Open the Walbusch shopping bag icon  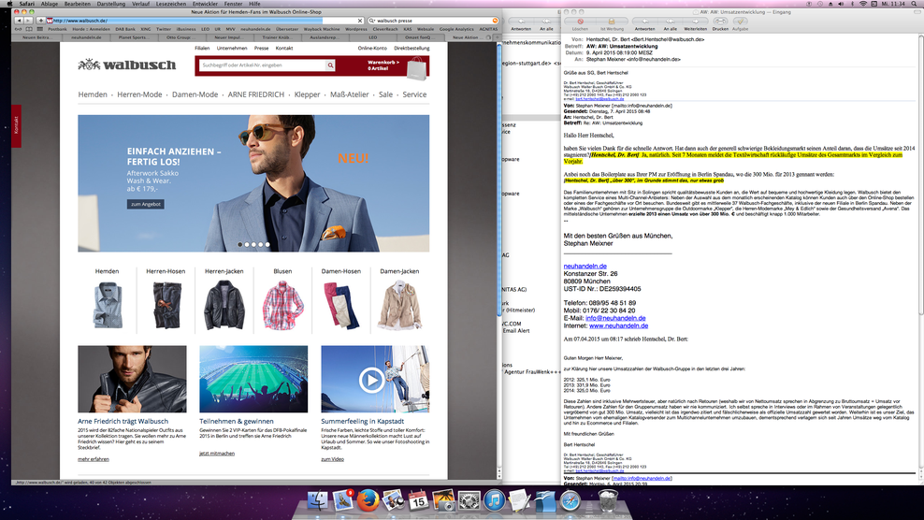[416, 68]
